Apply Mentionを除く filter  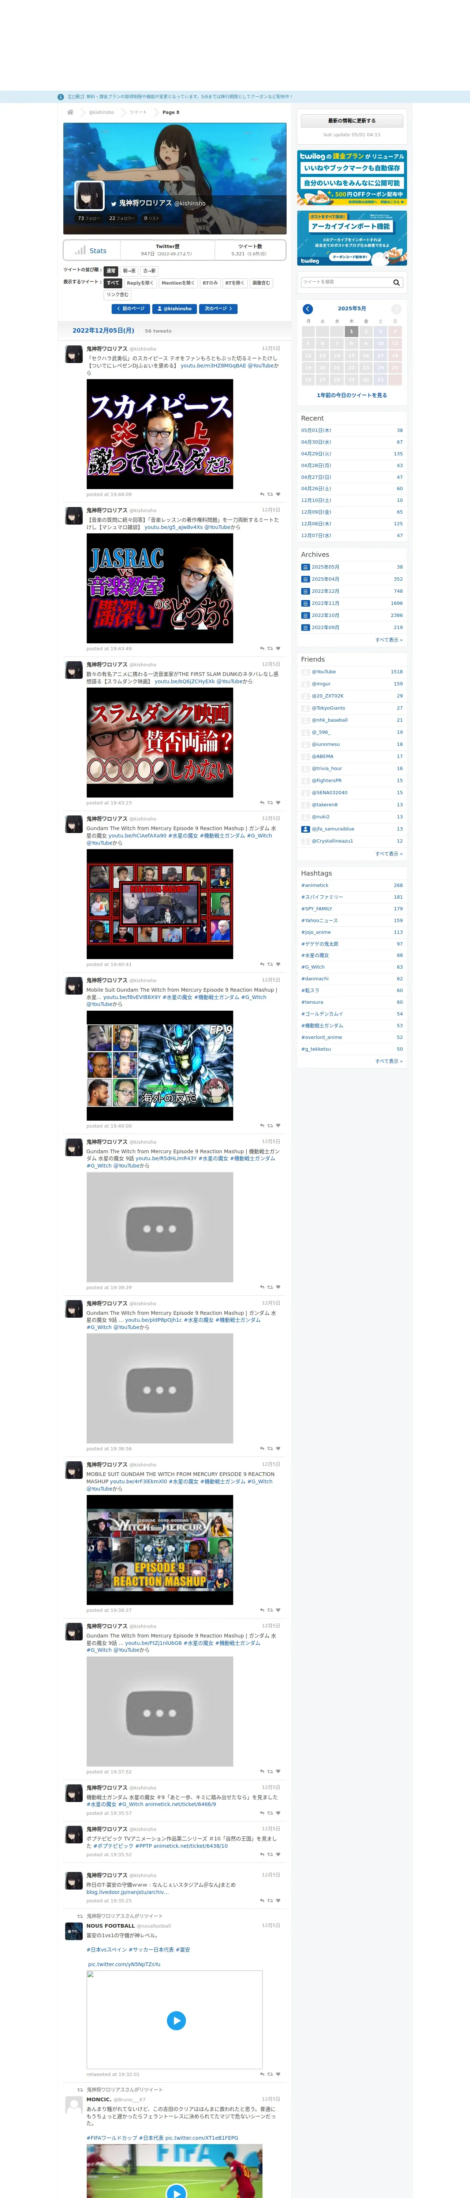178,282
